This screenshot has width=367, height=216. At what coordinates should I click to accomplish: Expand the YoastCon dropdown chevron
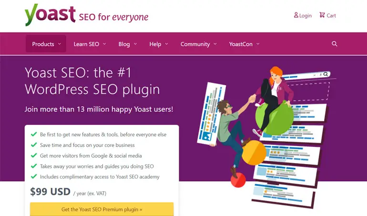pos(258,44)
